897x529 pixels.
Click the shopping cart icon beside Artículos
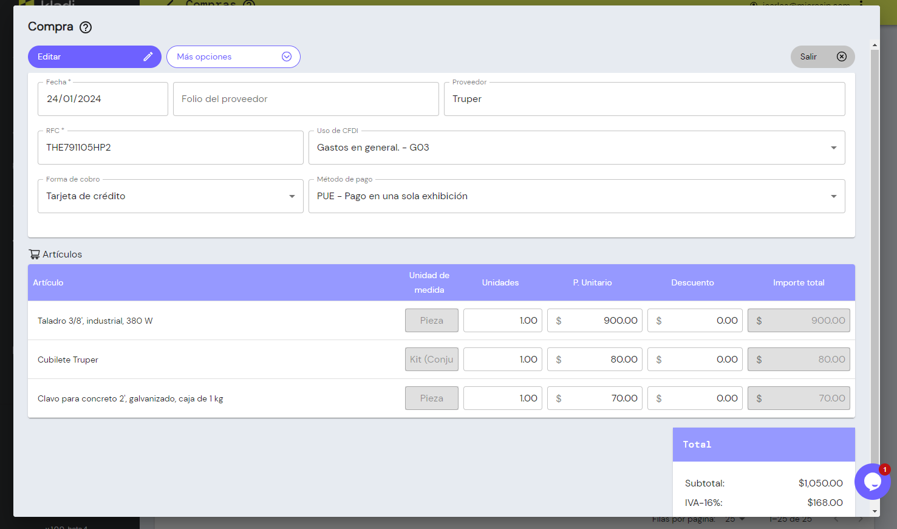[x=34, y=254]
